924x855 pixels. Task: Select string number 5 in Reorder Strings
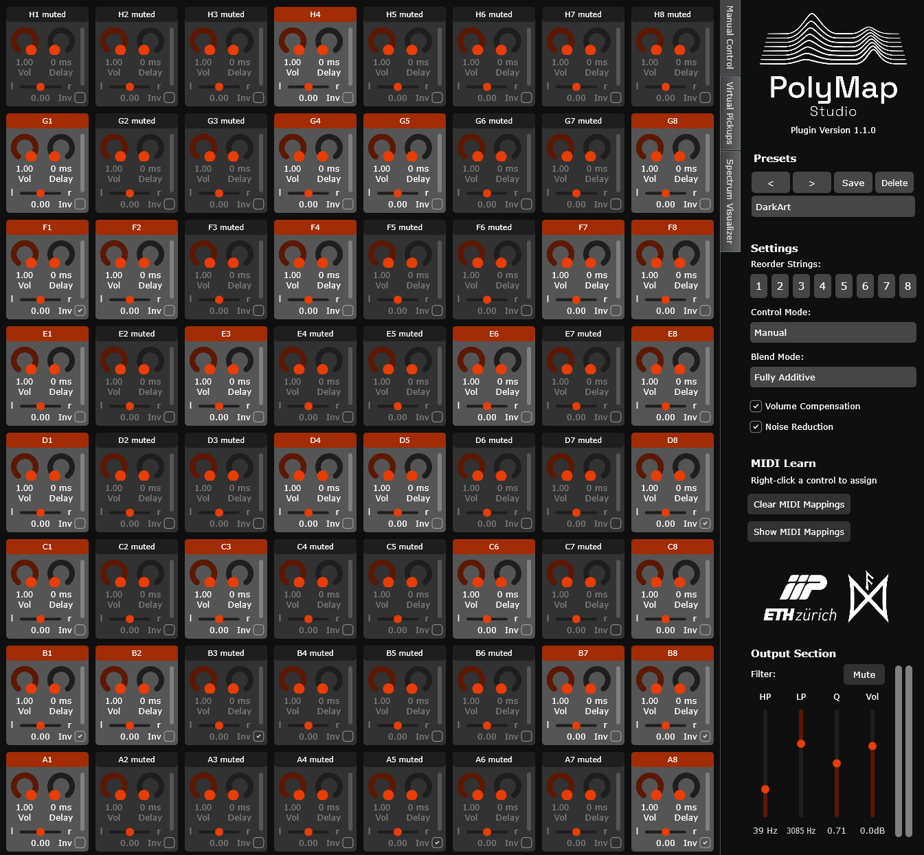(x=844, y=286)
